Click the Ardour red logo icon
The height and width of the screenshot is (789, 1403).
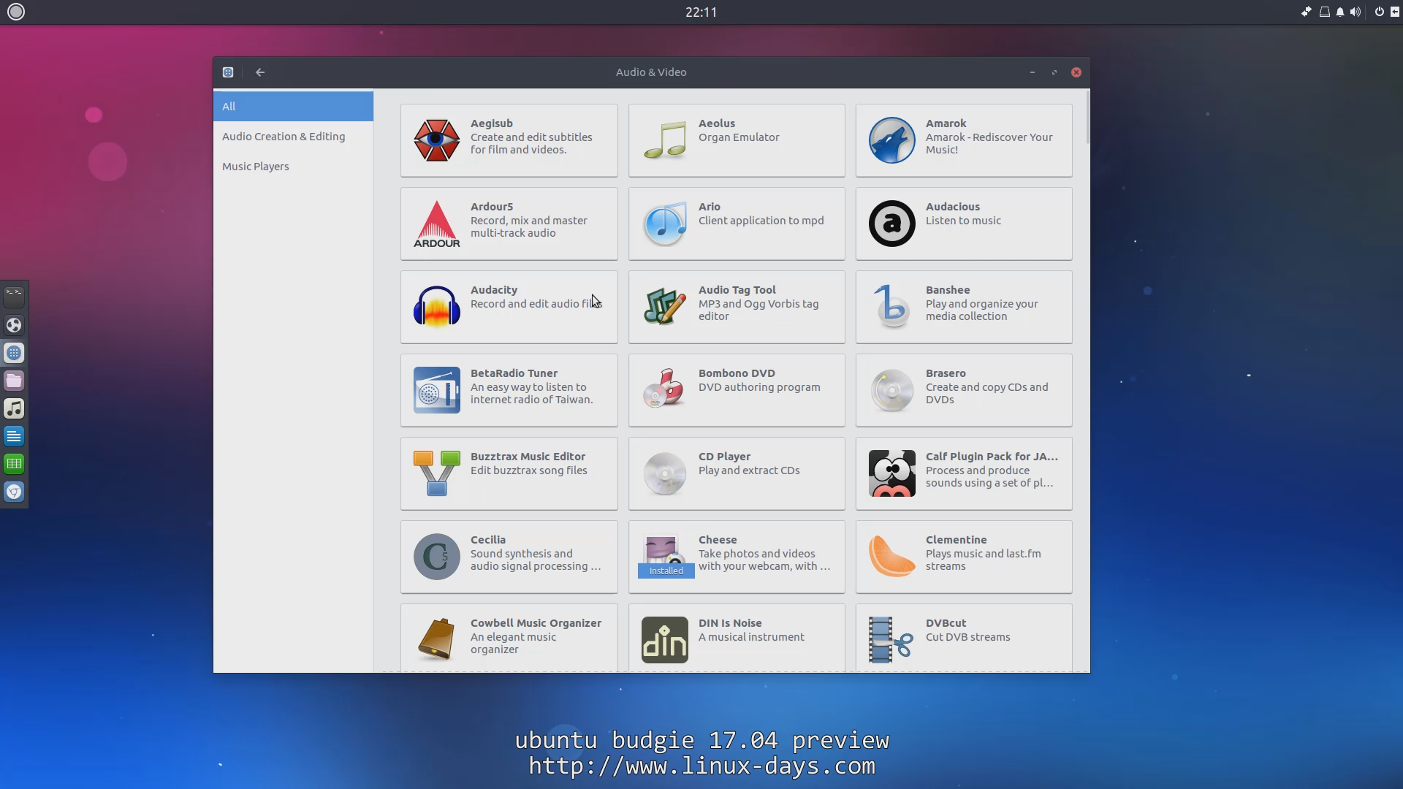click(x=436, y=224)
